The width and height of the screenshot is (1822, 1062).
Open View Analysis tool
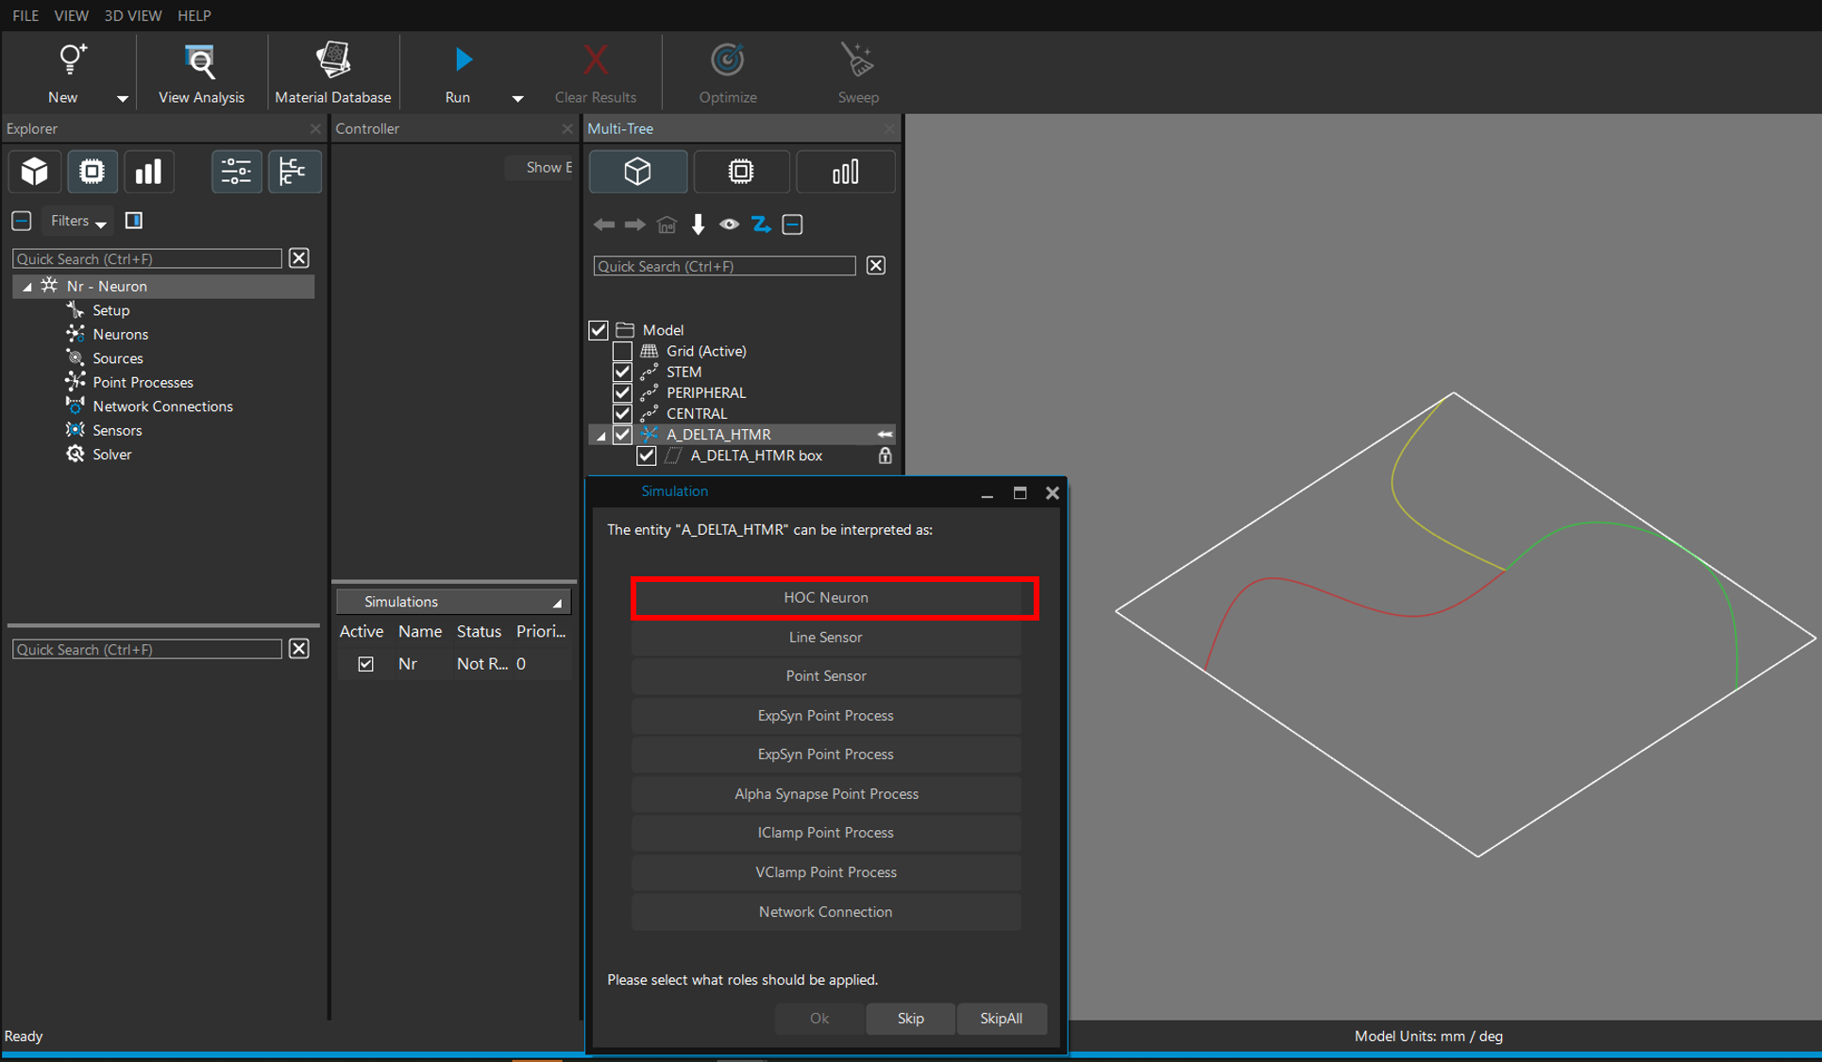200,61
